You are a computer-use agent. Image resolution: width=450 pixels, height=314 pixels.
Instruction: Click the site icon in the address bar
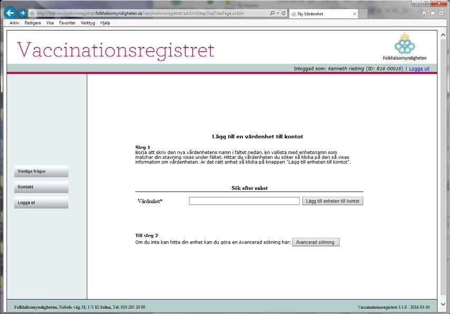point(32,14)
